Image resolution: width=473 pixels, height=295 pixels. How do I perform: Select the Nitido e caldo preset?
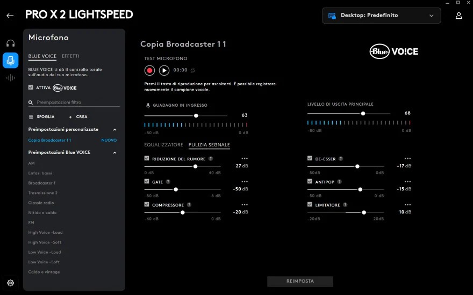pos(42,213)
